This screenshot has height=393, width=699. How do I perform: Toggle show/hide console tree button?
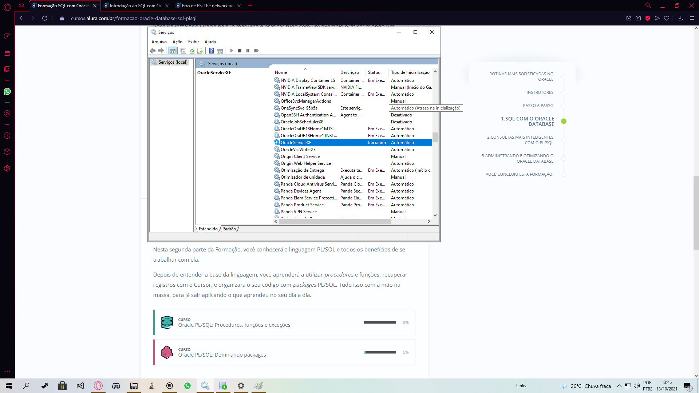(x=173, y=51)
